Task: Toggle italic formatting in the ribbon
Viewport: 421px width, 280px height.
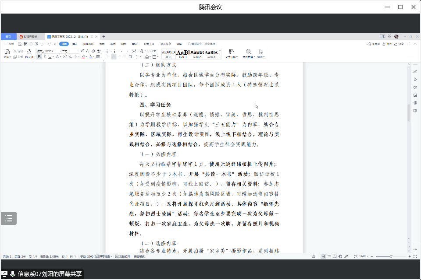Action: coord(44,57)
